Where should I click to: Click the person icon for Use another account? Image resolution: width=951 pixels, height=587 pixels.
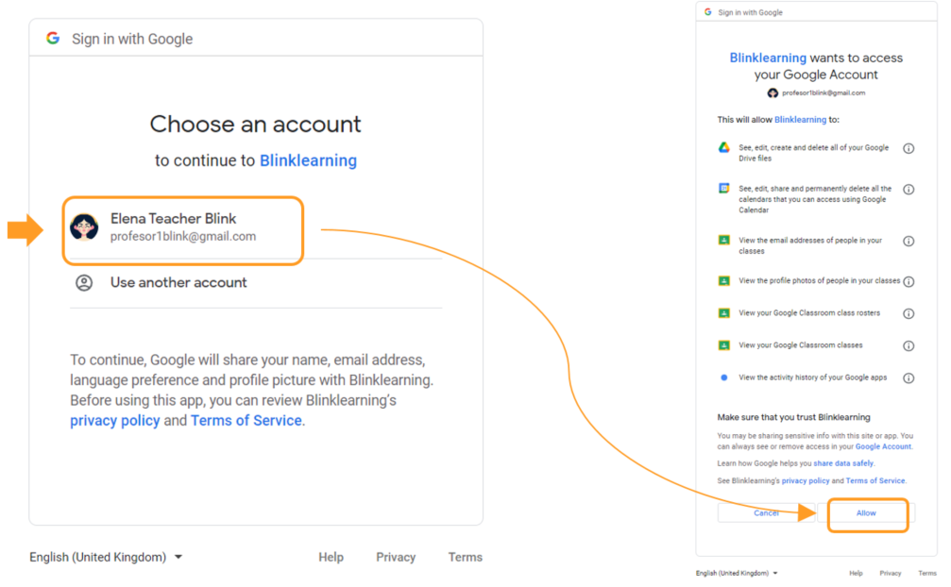[84, 283]
